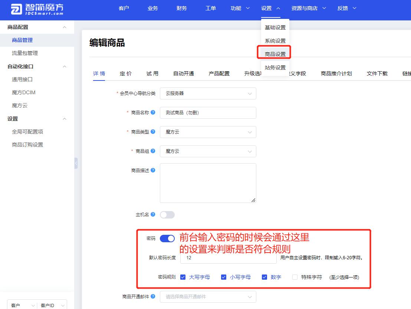Switch to the 定价 tab
The width and height of the screenshot is (411, 309).
(x=125, y=74)
